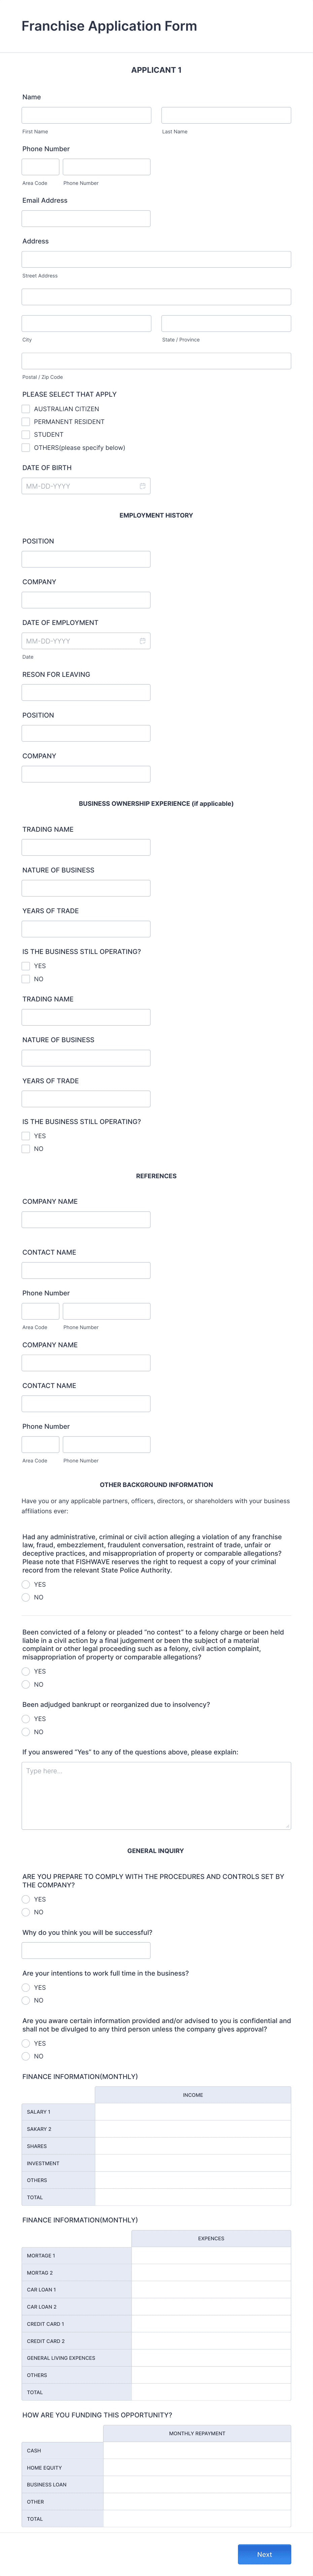Click the explanation text area 'Type here...'
313x2576 pixels.
pos(156,1796)
